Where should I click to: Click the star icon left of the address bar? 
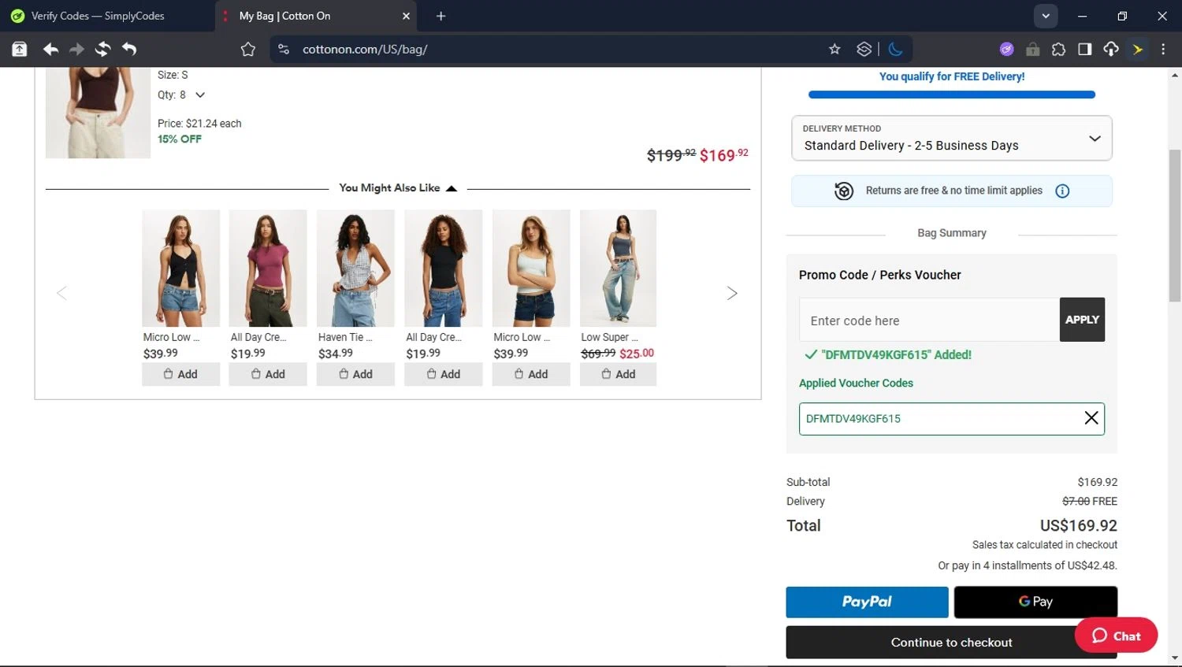248,50
